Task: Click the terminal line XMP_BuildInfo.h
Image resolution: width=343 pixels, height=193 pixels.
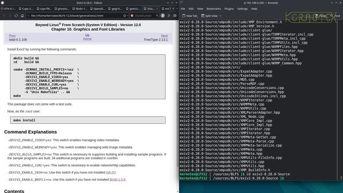Action: (225, 170)
